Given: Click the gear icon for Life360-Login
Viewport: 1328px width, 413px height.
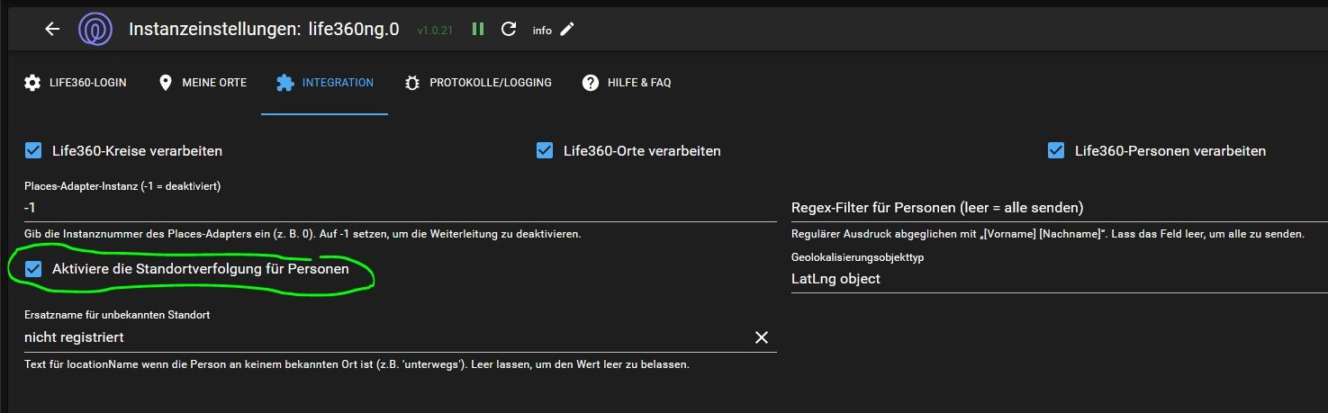Looking at the screenshot, I should point(32,83).
